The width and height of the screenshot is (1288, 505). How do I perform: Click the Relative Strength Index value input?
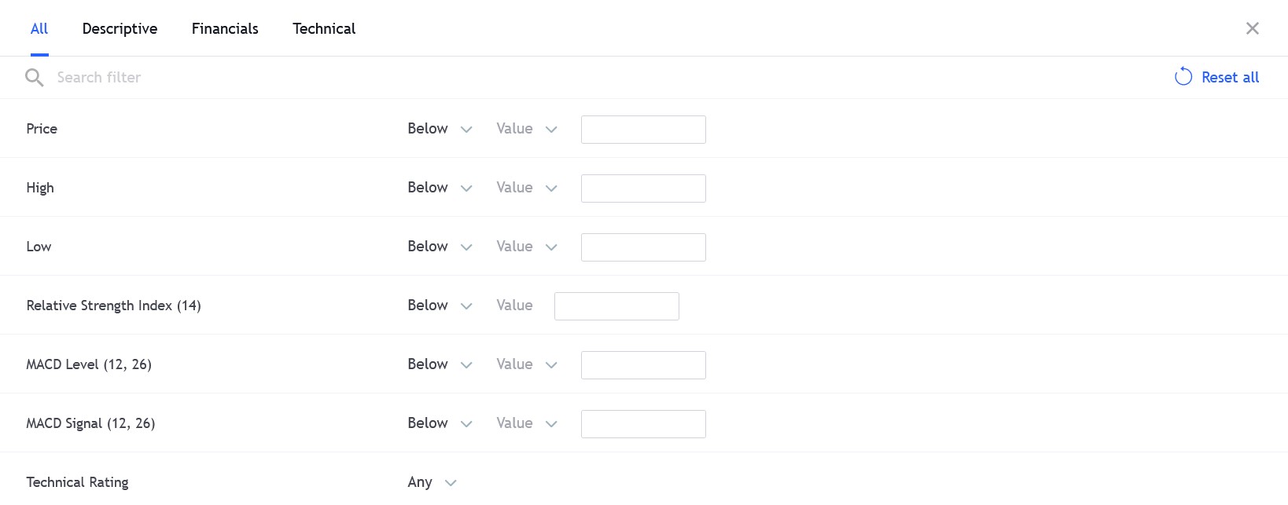(x=616, y=306)
